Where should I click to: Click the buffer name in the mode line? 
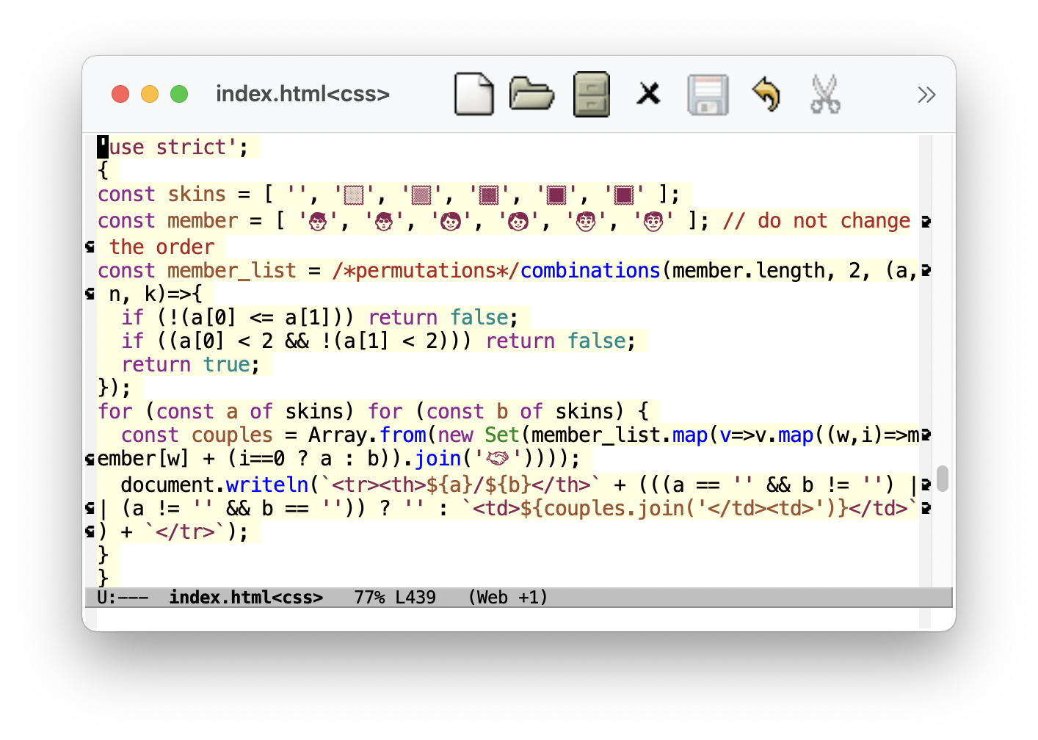(246, 598)
